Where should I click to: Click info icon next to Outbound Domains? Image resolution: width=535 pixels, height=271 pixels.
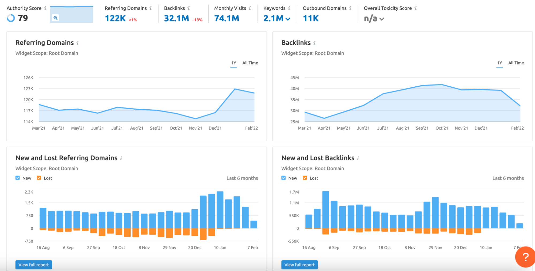click(350, 8)
